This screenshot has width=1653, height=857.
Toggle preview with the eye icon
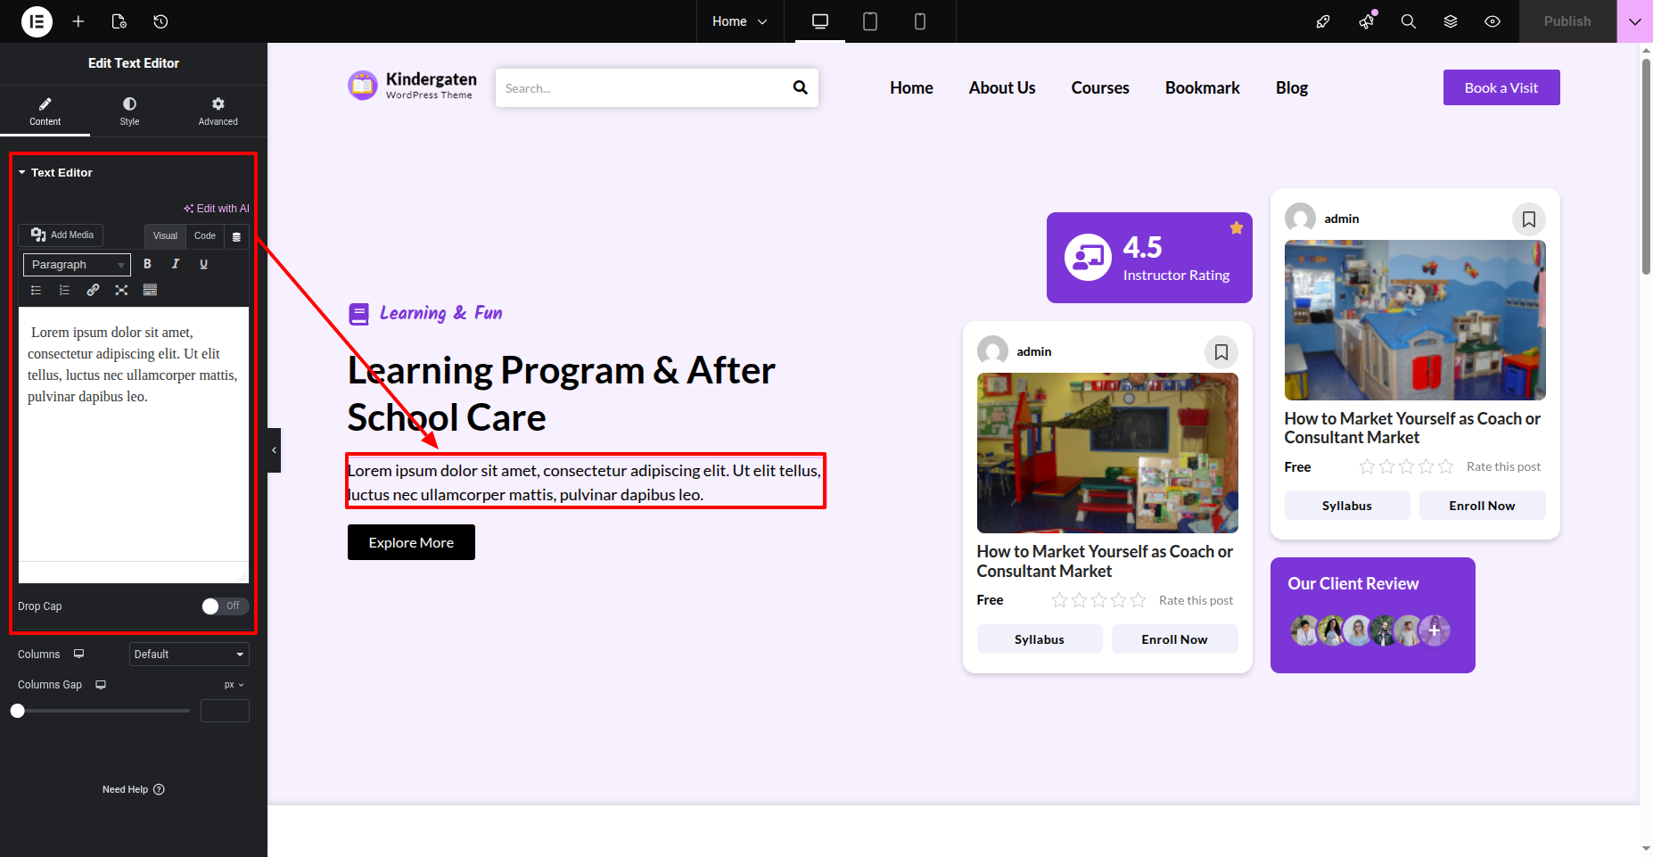[x=1493, y=21]
